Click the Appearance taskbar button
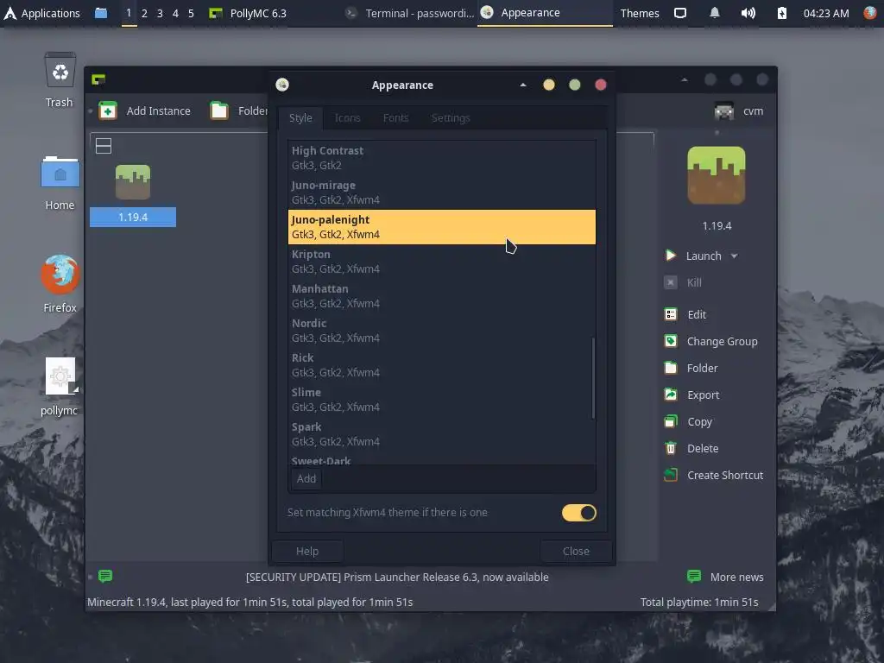Viewport: 884px width, 663px height. [x=546, y=13]
